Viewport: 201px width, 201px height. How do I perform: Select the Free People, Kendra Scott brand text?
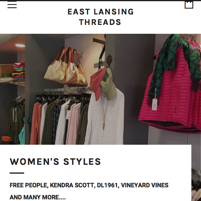tap(89, 185)
